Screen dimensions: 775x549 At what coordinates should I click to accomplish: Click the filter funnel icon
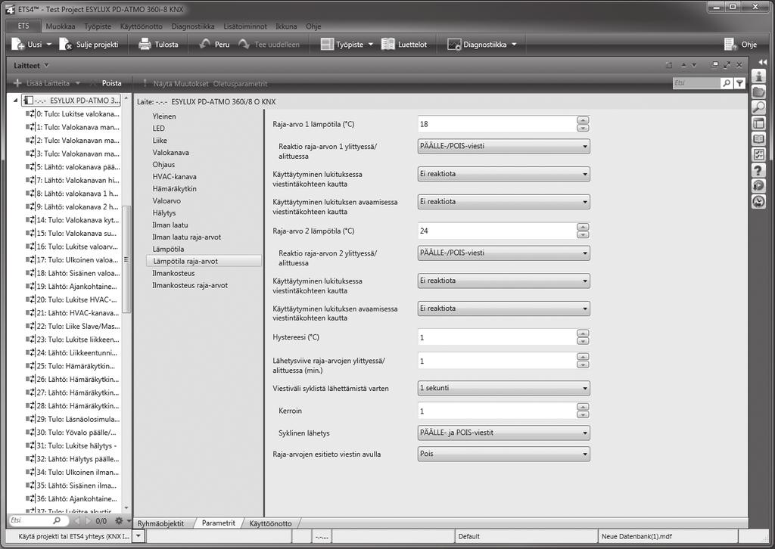739,83
